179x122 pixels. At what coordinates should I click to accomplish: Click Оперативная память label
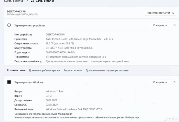tap(26, 43)
